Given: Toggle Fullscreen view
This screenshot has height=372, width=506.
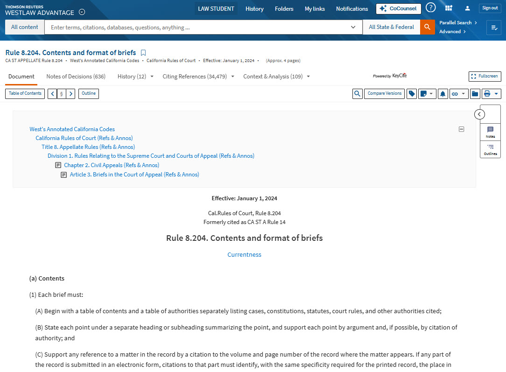Looking at the screenshot, I should tap(485, 76).
